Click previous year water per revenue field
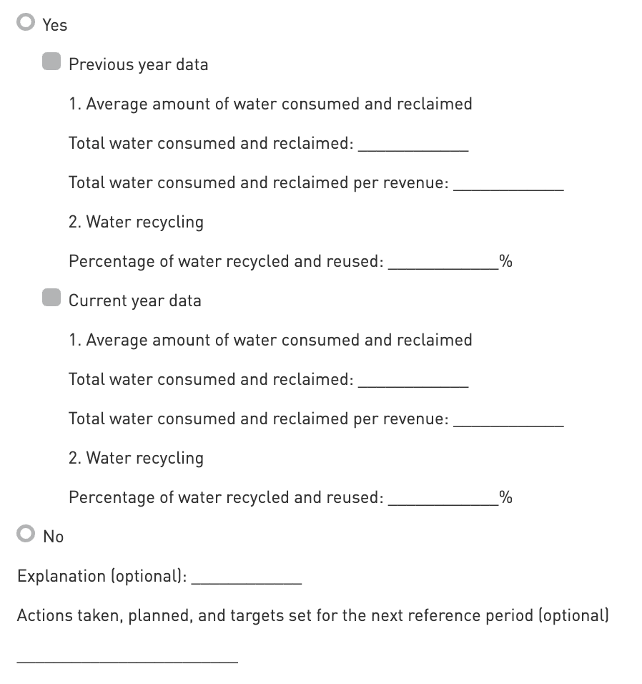Screen dimensions: 642x684 click(508, 183)
